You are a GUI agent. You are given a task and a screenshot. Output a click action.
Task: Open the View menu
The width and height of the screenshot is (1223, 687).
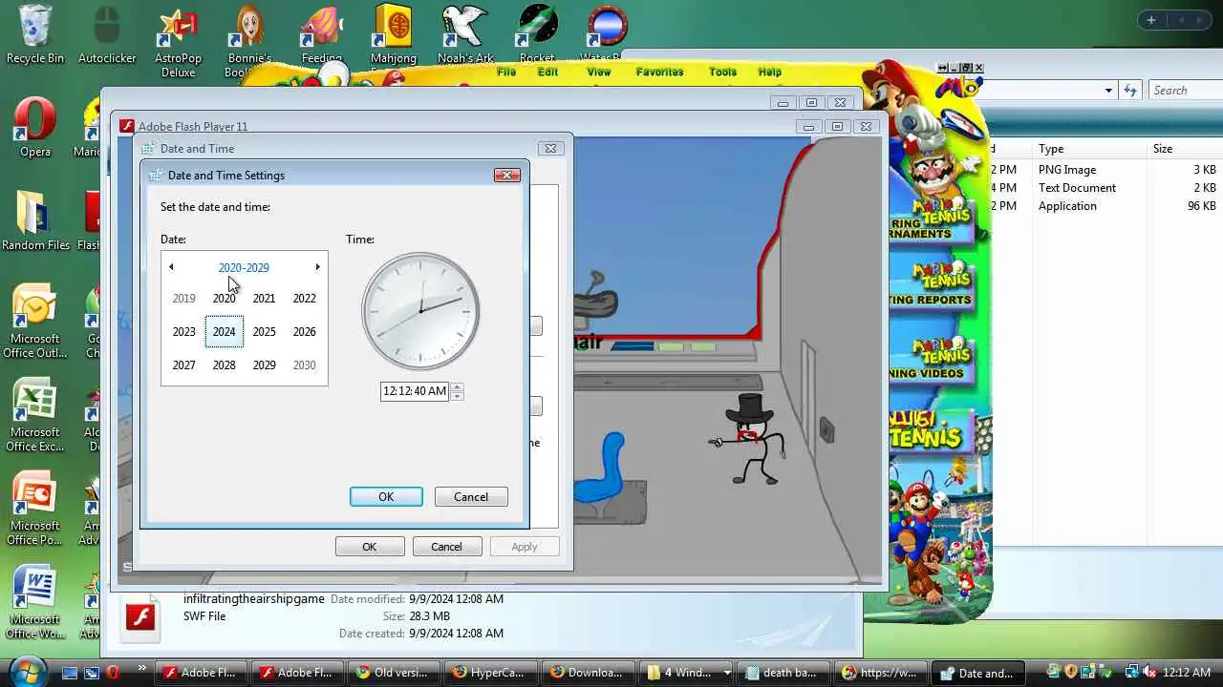click(599, 72)
